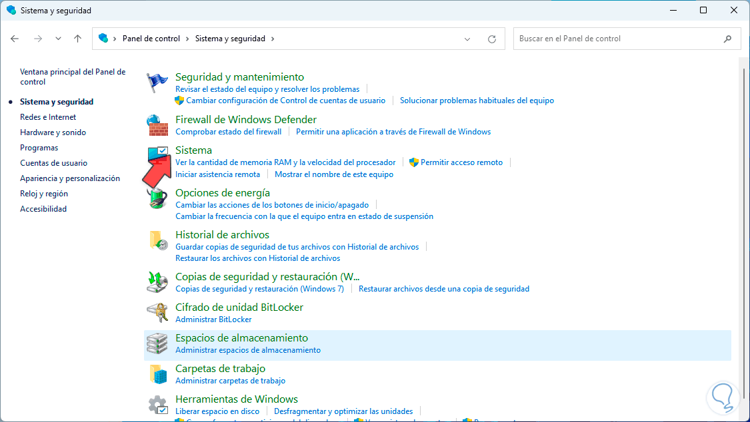
Task: Open the Carpetas de trabajo folder icon
Action: pos(158,374)
